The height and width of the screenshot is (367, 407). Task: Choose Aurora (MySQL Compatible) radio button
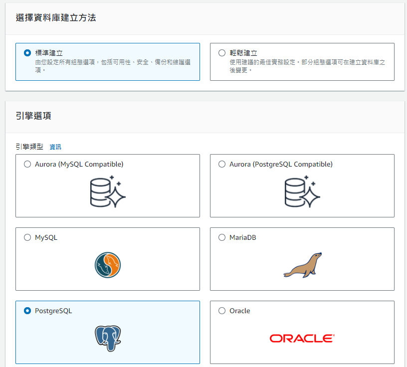[27, 164]
